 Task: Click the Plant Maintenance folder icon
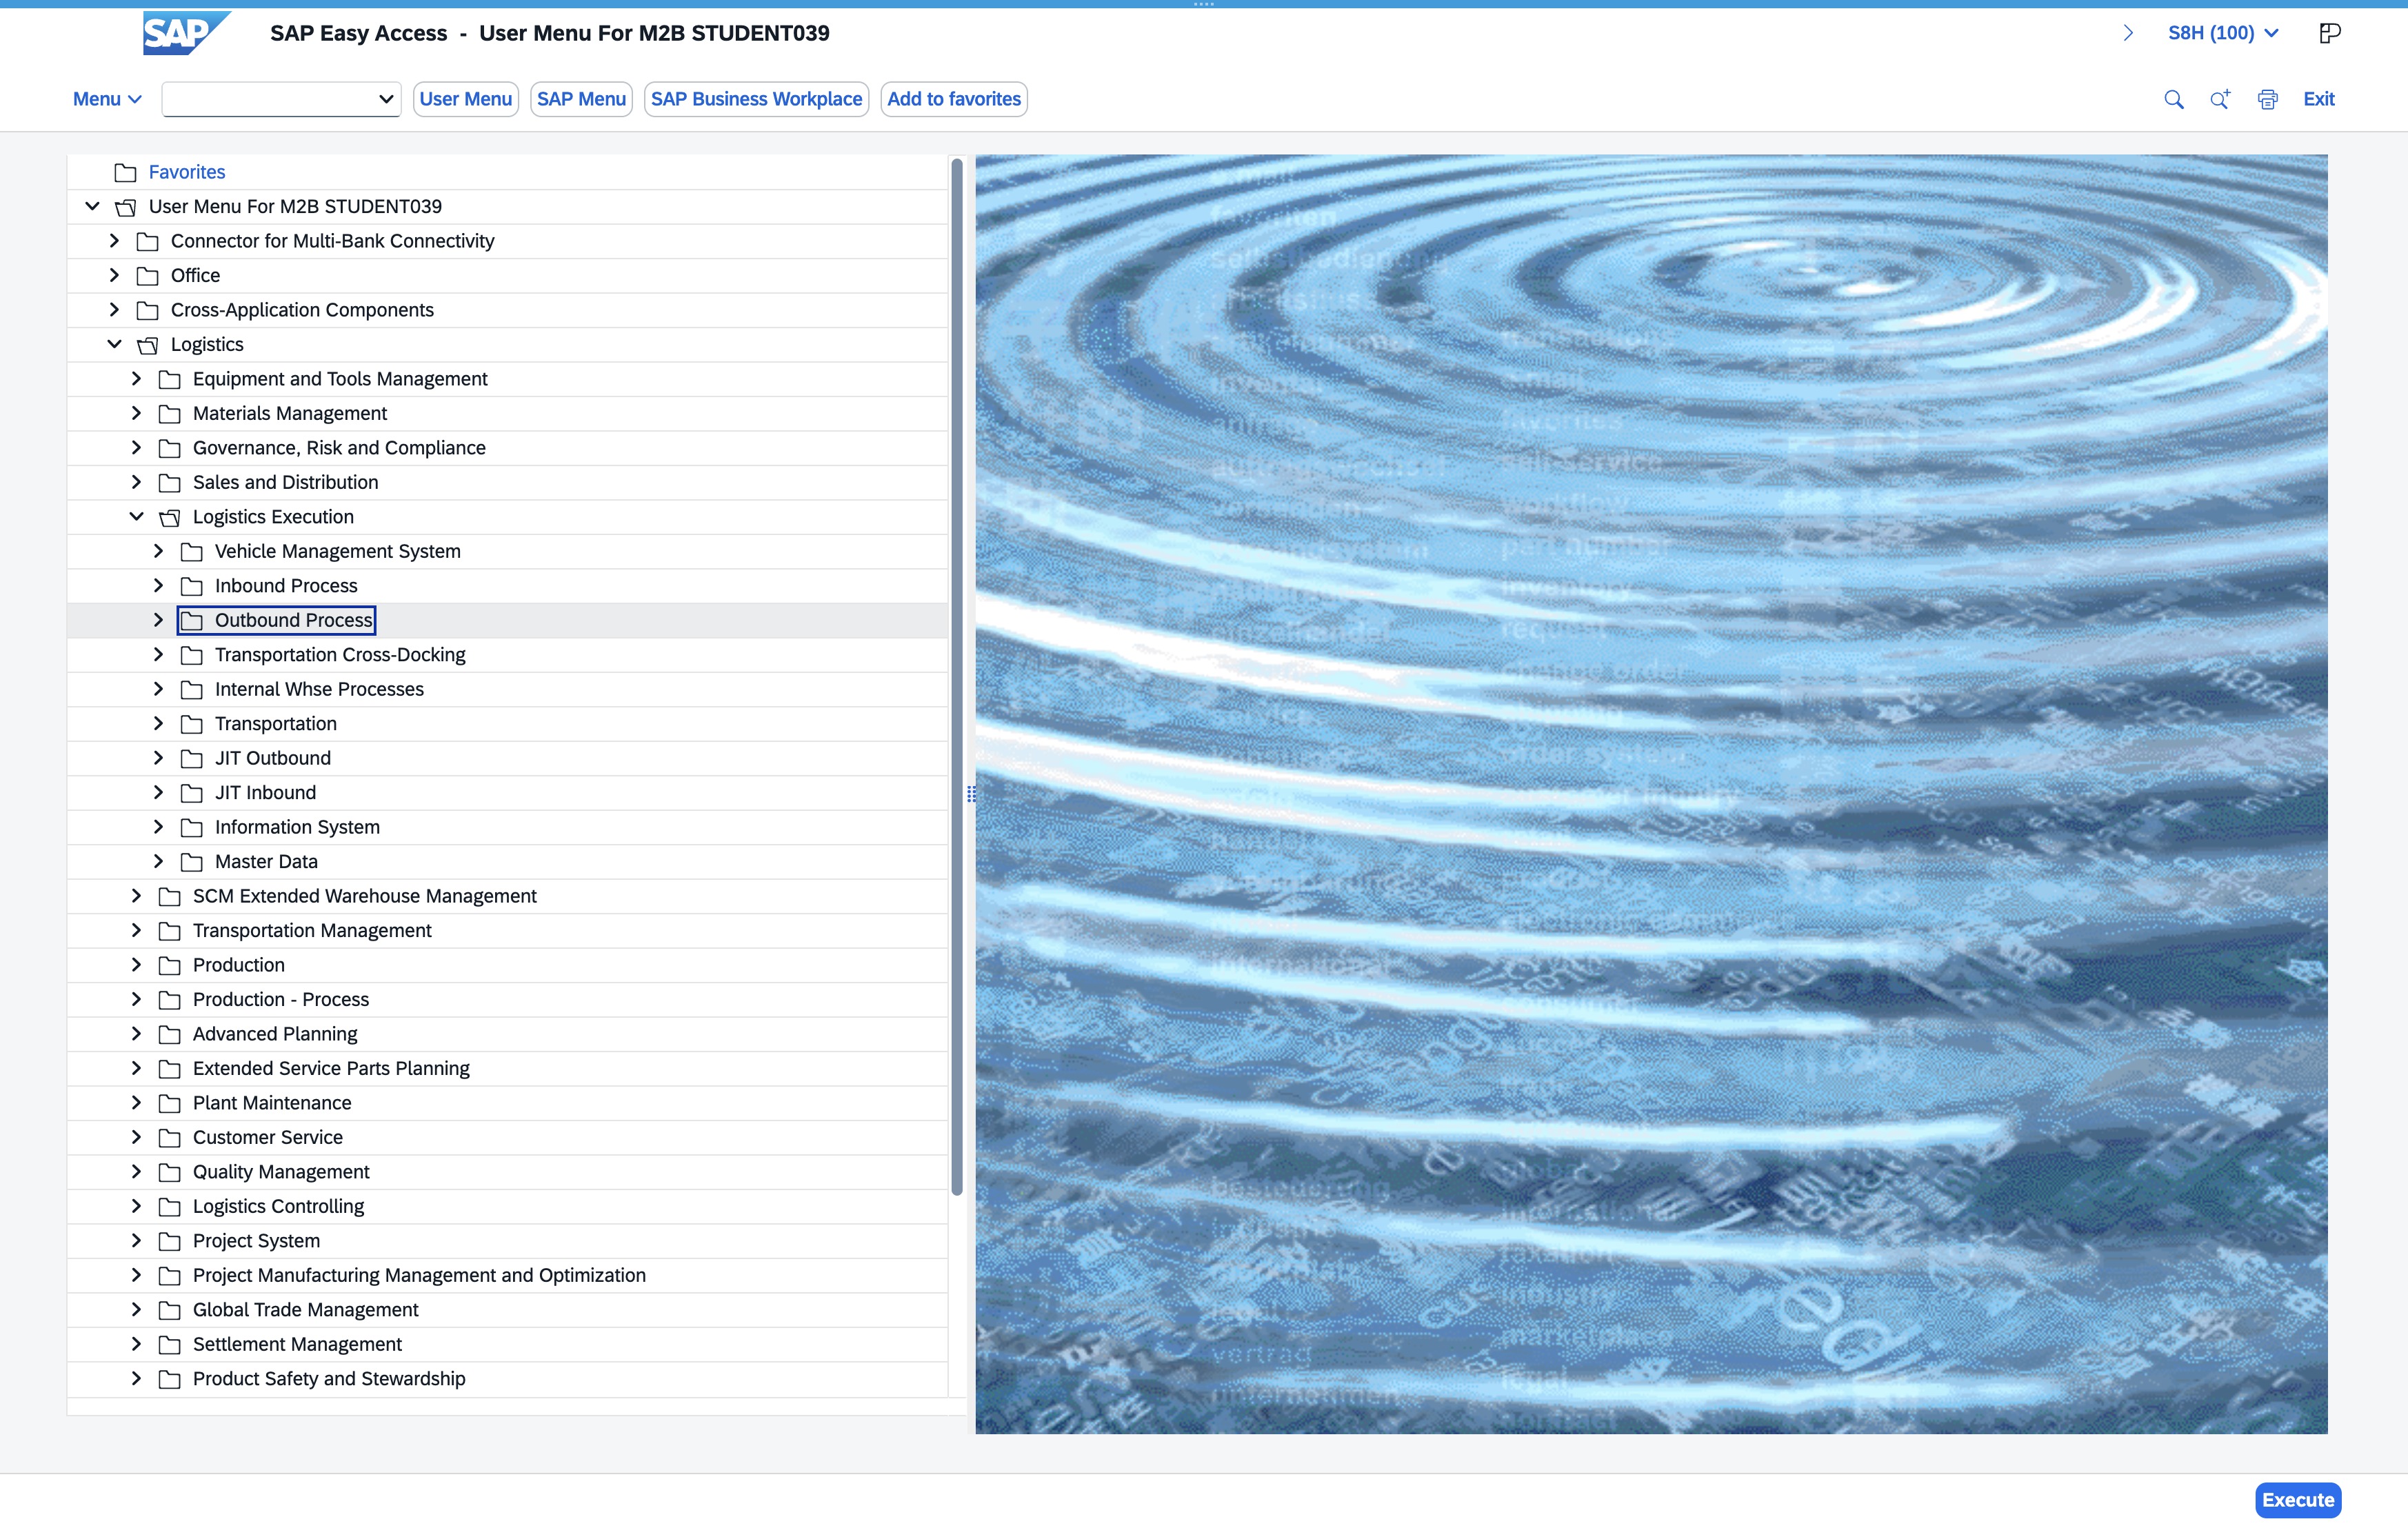(169, 1104)
